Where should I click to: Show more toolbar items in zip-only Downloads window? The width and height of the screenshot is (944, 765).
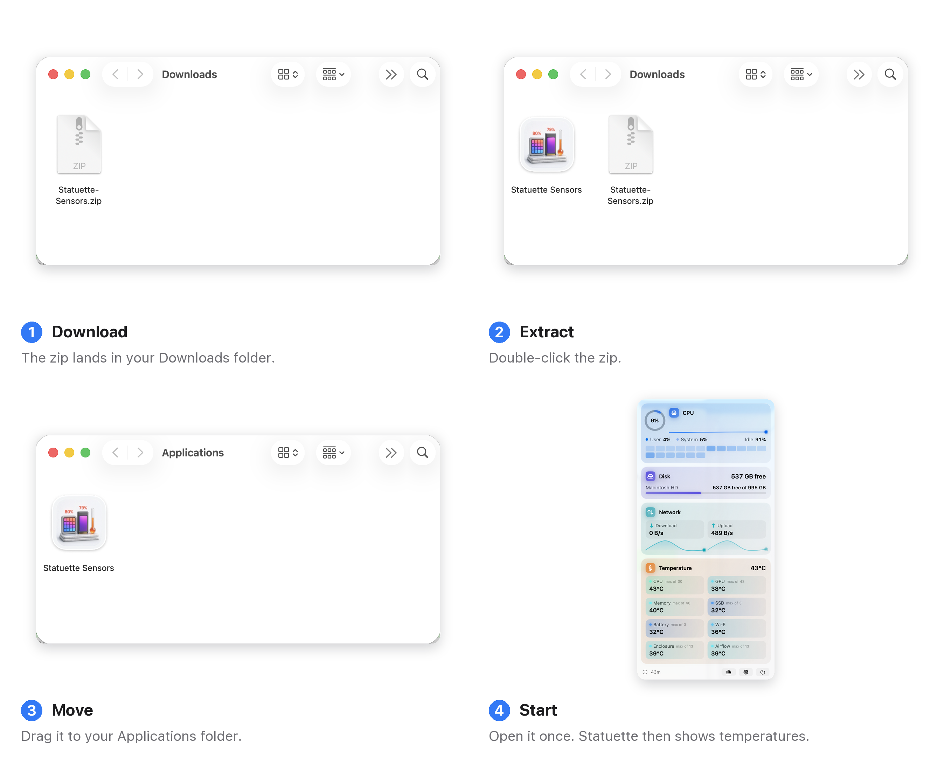click(x=391, y=74)
